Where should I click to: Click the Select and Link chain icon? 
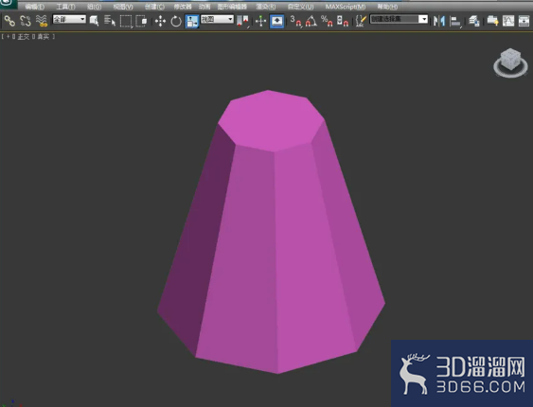coord(9,21)
